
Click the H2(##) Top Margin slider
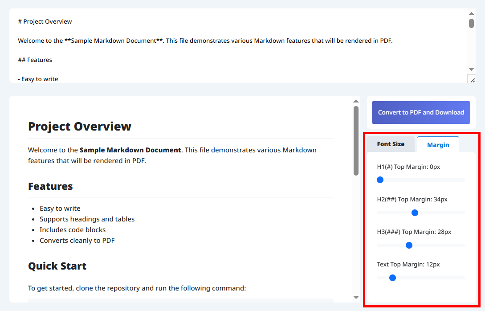tap(421, 213)
